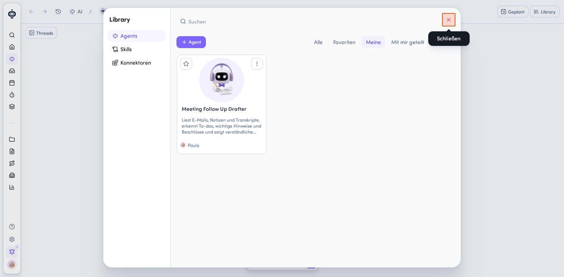Click the Meeting Follow Up Drafter robot image
The image size is (564, 277).
pos(222,80)
